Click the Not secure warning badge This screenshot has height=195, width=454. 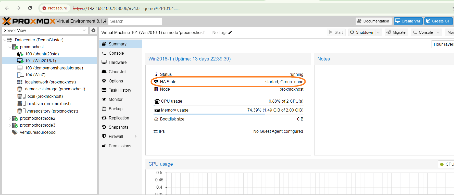[55, 8]
